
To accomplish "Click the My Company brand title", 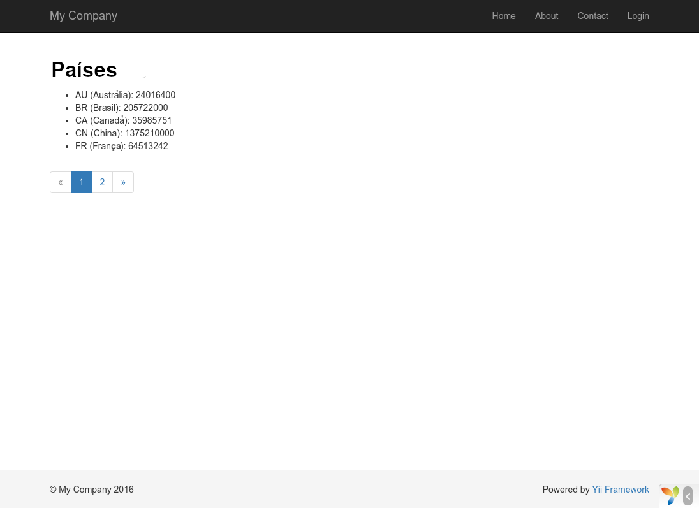I will click(x=84, y=16).
